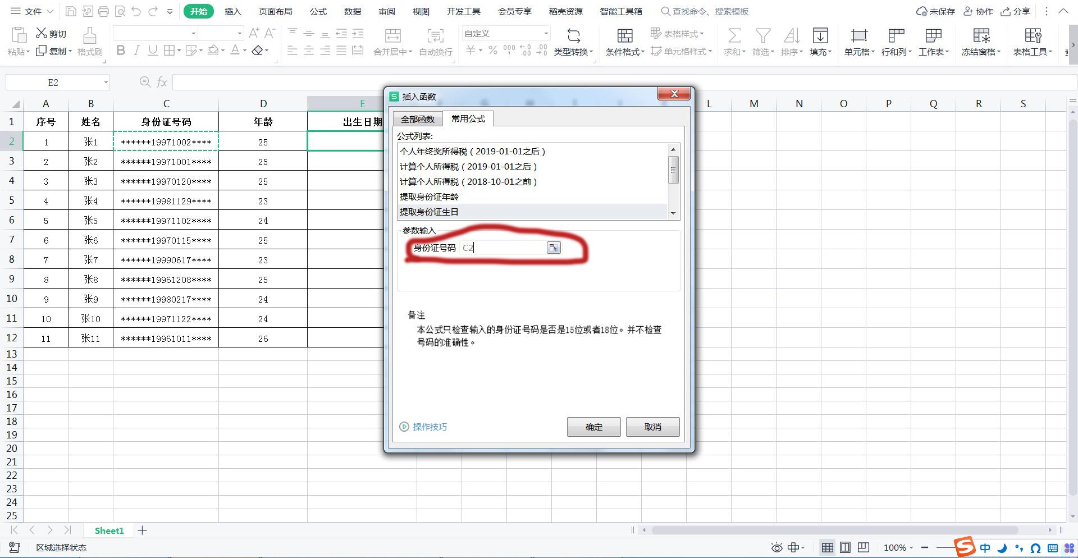Click the Sogou input method icon

click(965, 546)
